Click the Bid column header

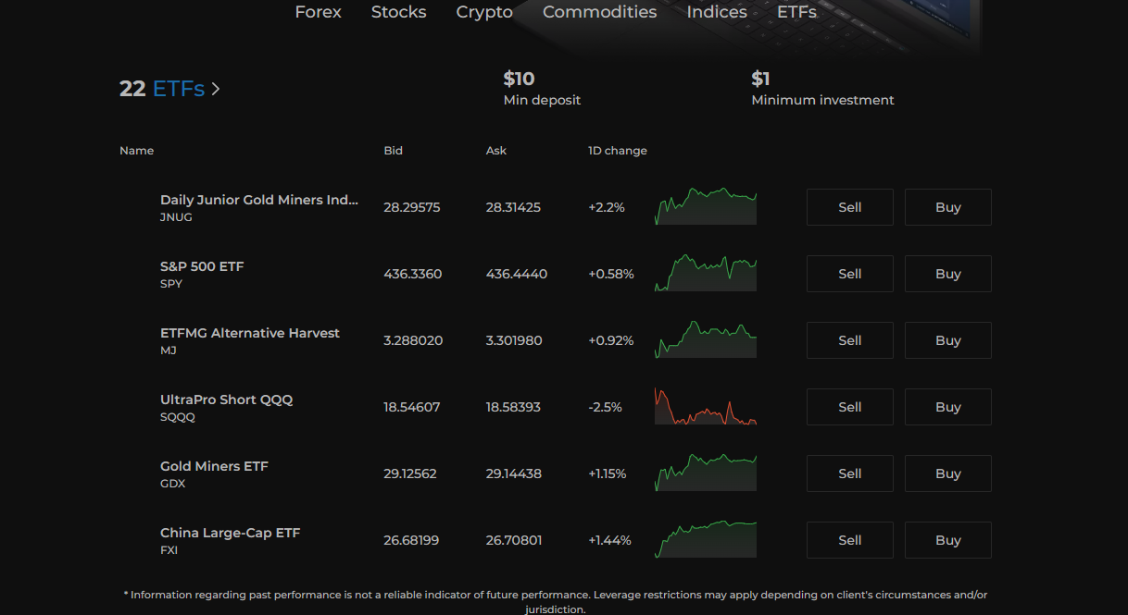(x=394, y=151)
